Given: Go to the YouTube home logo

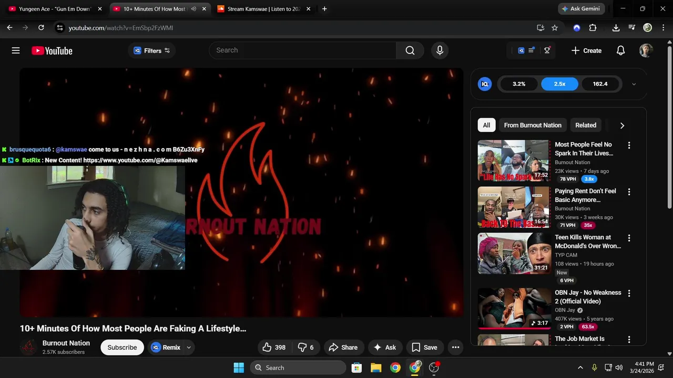Looking at the screenshot, I should coord(52,50).
